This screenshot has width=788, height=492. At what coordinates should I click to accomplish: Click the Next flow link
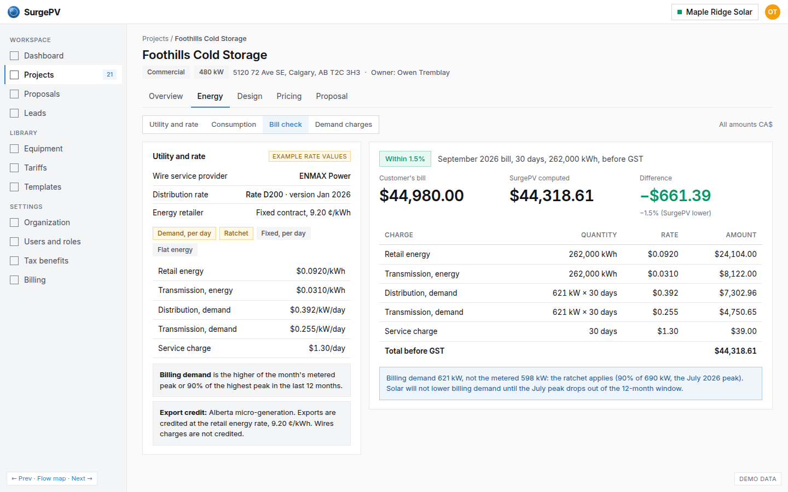coord(82,478)
